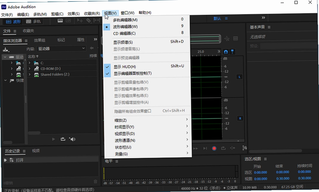
Task: Open the 电平 panel menu icon
Action: (x=117, y=161)
